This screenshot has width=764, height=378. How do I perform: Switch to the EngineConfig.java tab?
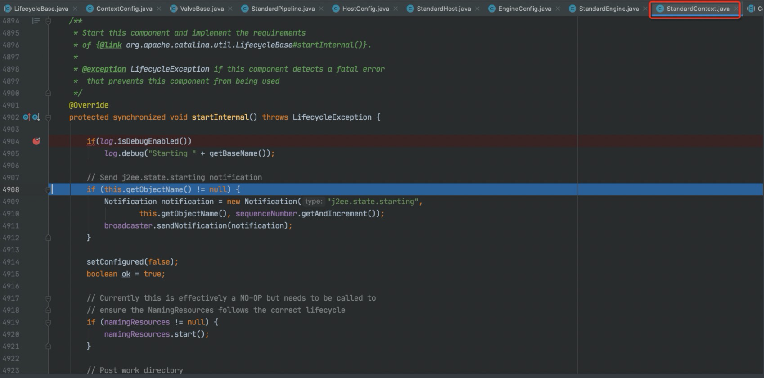(525, 9)
